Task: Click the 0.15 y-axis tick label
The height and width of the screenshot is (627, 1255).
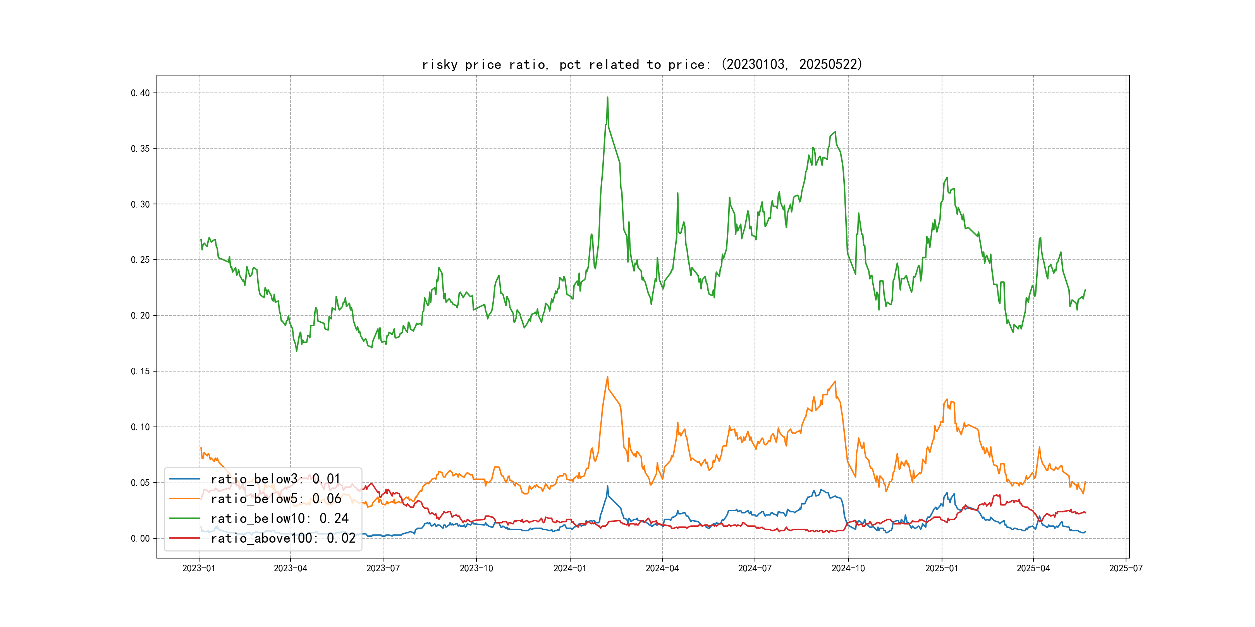Action: pyautogui.click(x=140, y=372)
